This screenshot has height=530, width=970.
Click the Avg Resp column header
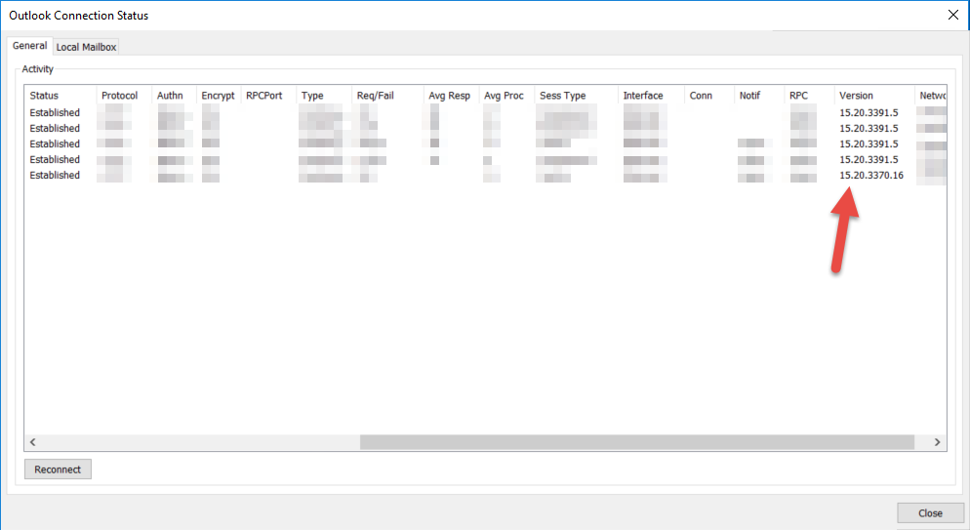451,96
